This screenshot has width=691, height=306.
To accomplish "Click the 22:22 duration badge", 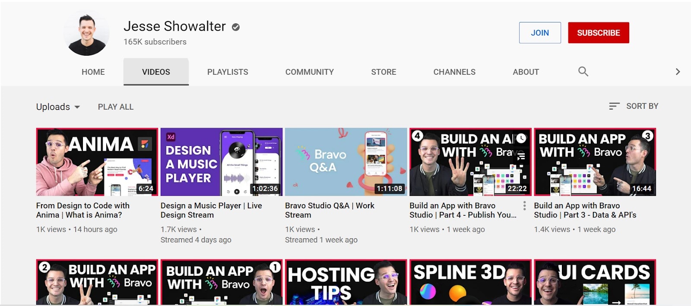I will [x=517, y=189].
